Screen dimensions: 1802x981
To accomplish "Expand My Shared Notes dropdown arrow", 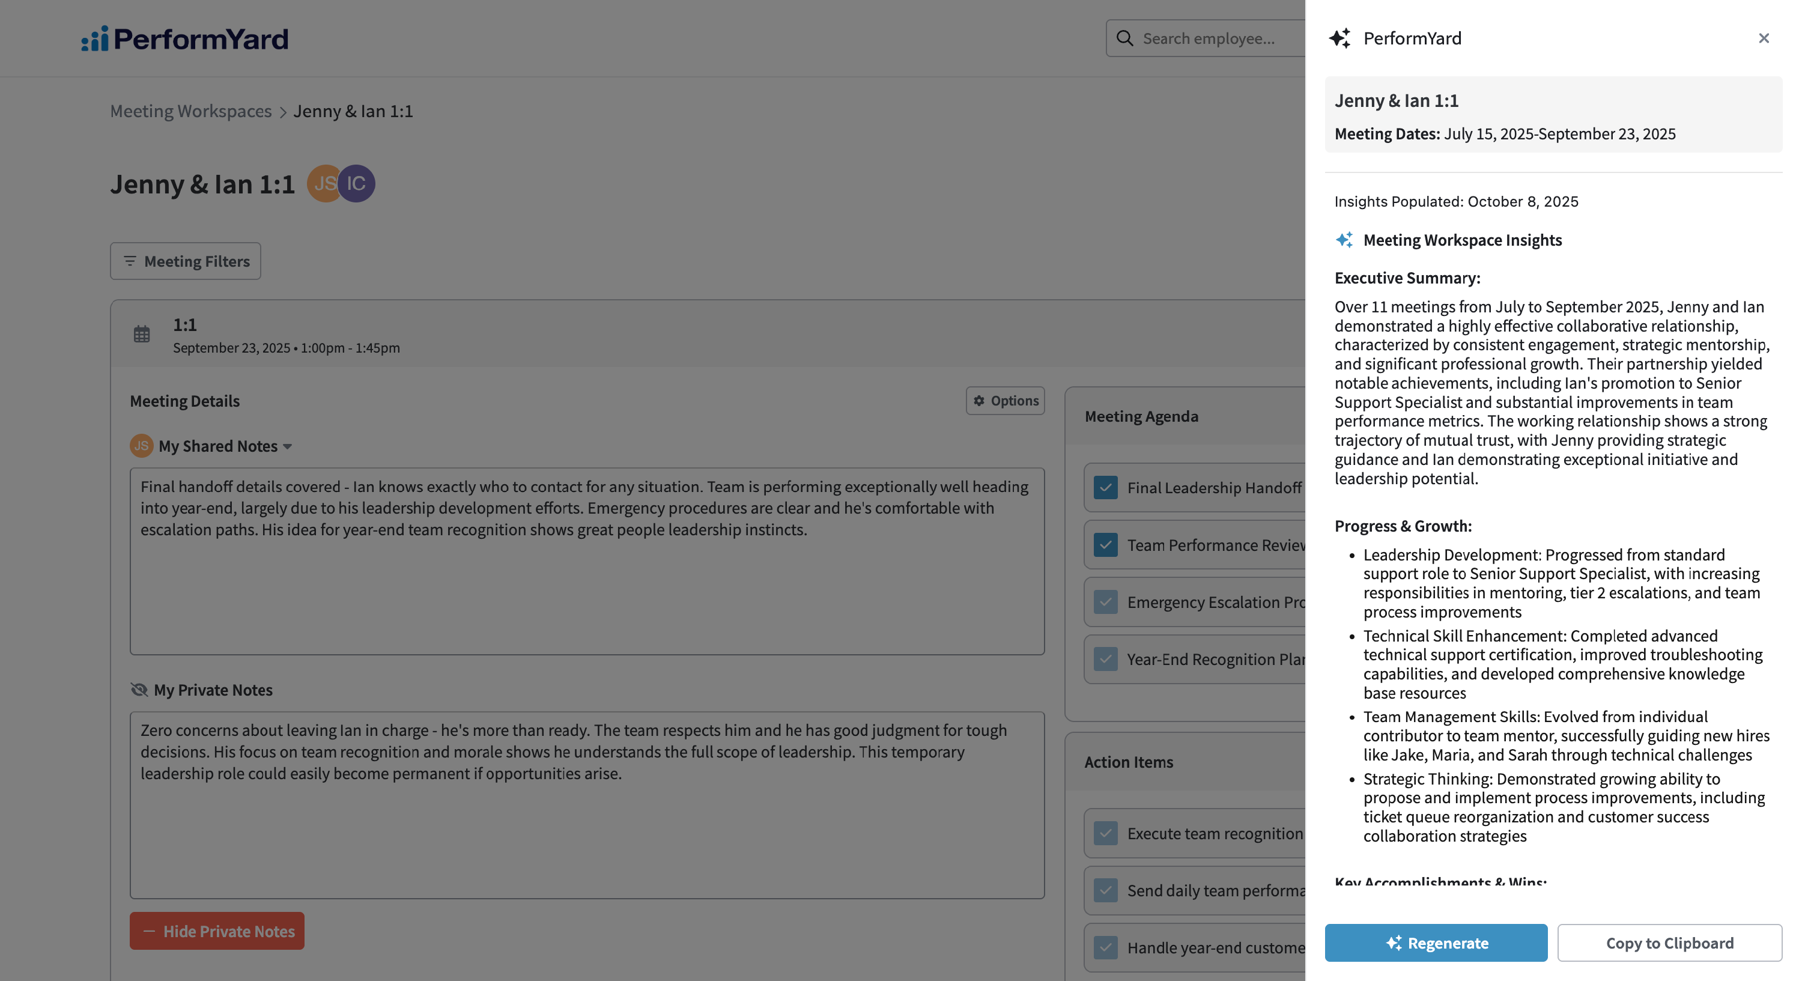I will 288,446.
